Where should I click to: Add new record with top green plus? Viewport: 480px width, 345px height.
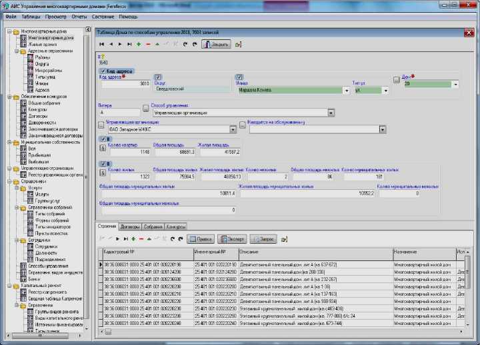[x=138, y=44]
